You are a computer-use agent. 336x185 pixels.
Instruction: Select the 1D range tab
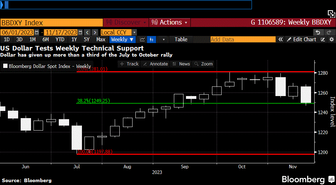pyautogui.click(x=7, y=39)
